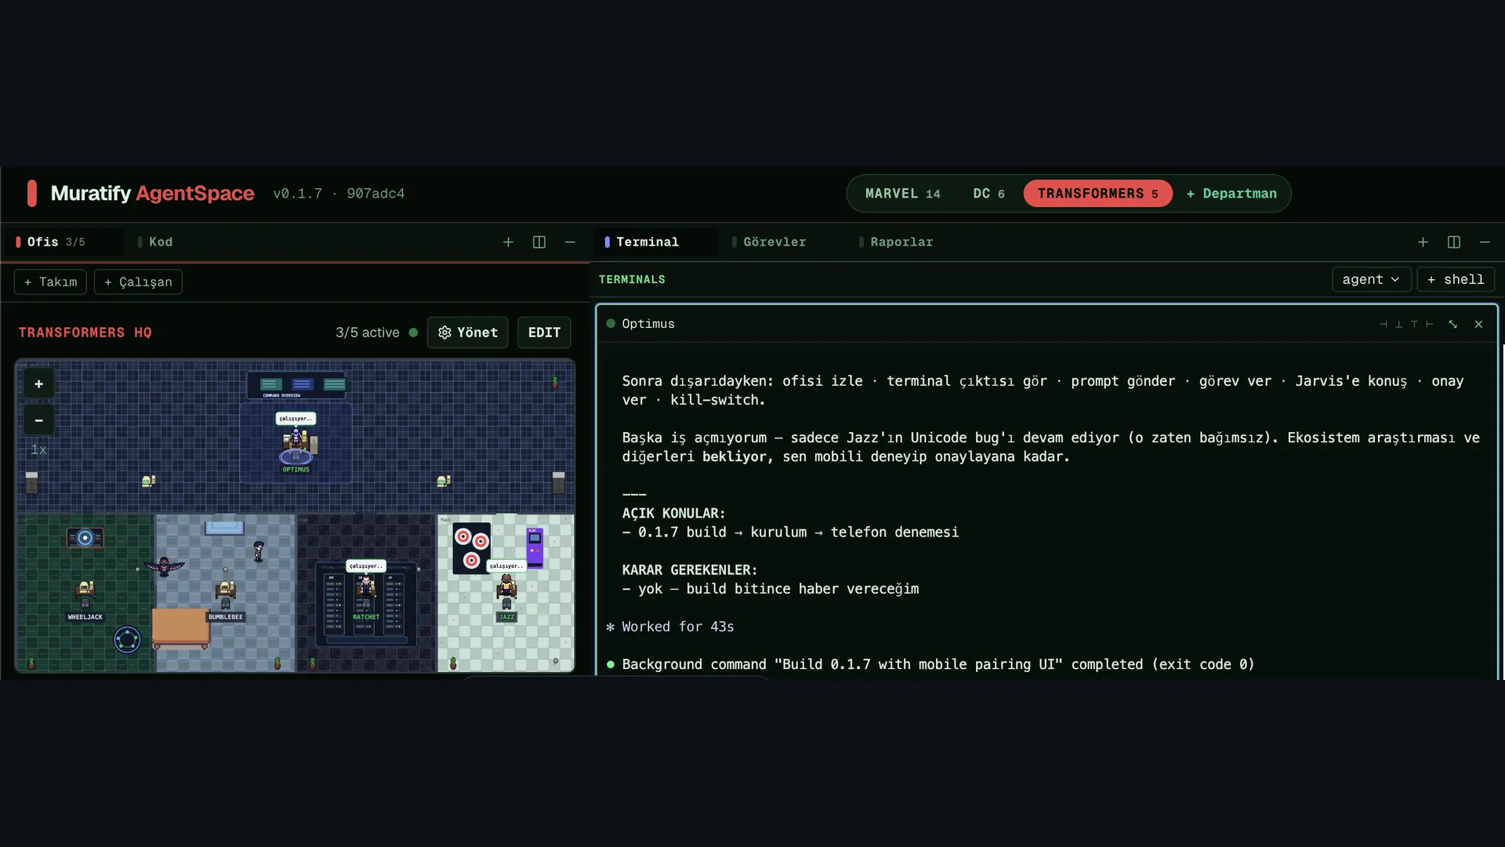Image resolution: width=1505 pixels, height=847 pixels.
Task: Click the red Muratify AgentSpace logo mark
Action: click(32, 193)
